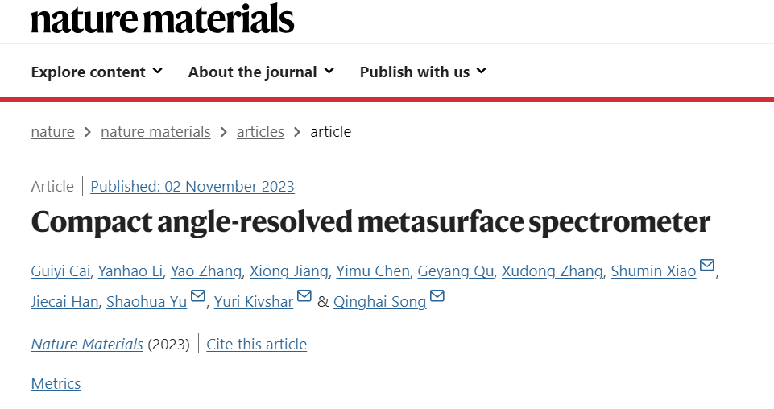This screenshot has width=774, height=409.
Task: Click the nature materials logo
Action: coord(163,19)
